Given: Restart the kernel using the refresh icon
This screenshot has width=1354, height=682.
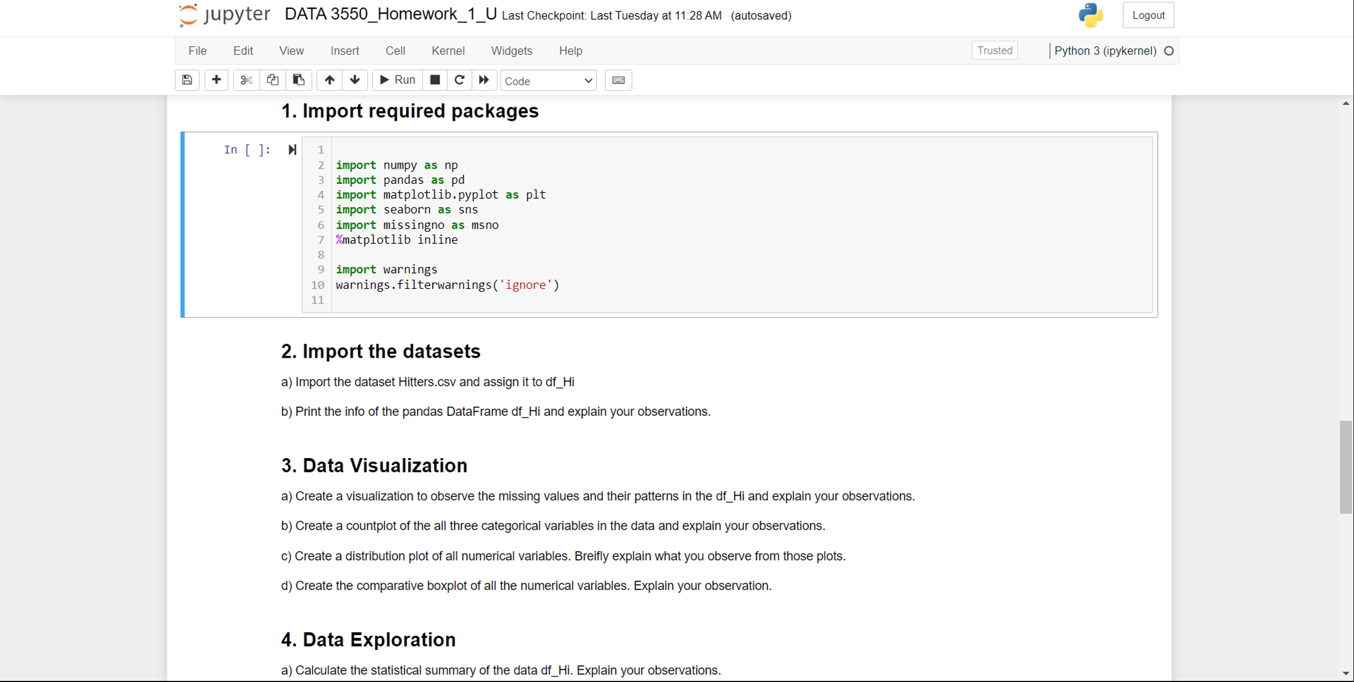Looking at the screenshot, I should (x=459, y=80).
